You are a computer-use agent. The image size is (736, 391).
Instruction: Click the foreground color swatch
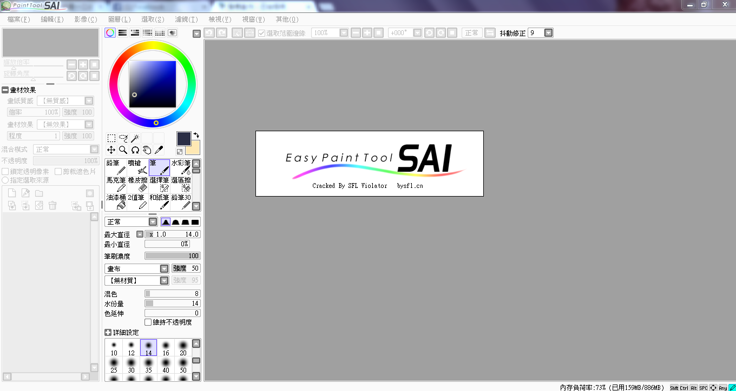coord(184,138)
